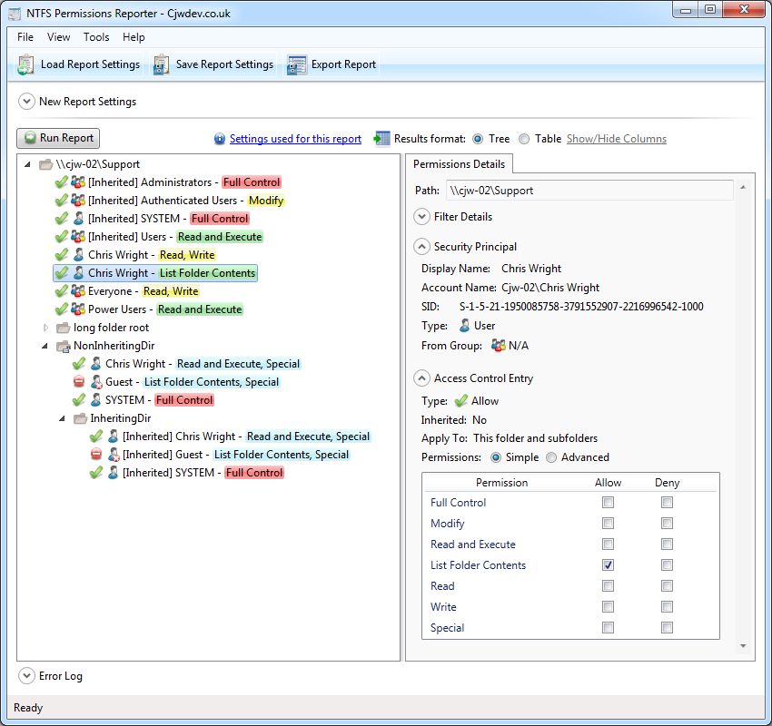Click the NonInheritingDir folder icon
Viewport: 772px width, 726px height.
click(x=64, y=347)
